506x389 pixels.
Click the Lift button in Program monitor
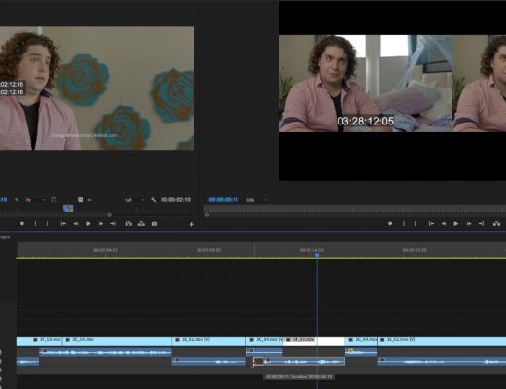click(496, 223)
